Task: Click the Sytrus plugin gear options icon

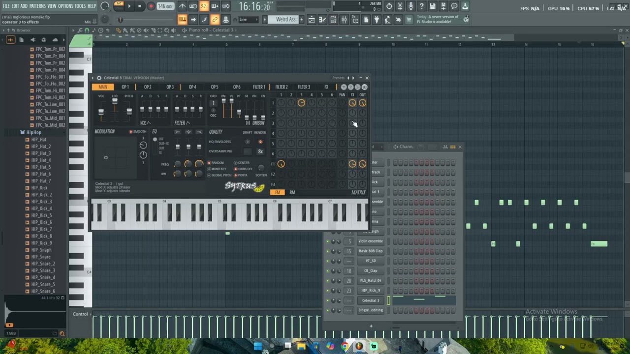Action: tap(99, 78)
